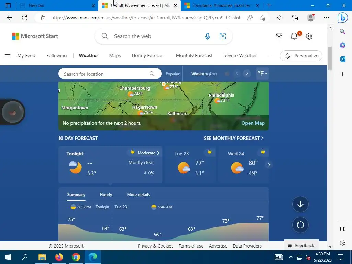The image size is (352, 264).
Task: Switch to the More details tab
Action: [x=139, y=195]
